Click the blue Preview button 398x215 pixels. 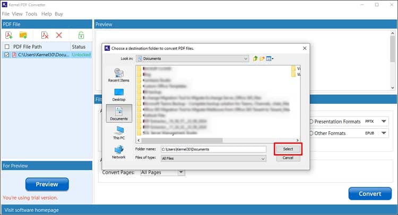click(x=47, y=184)
